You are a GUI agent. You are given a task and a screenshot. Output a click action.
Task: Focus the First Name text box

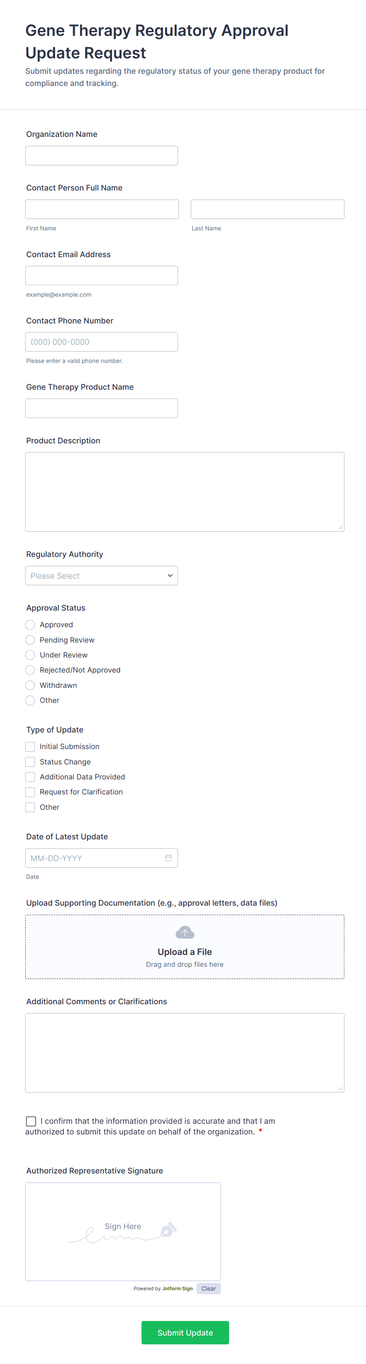click(102, 209)
